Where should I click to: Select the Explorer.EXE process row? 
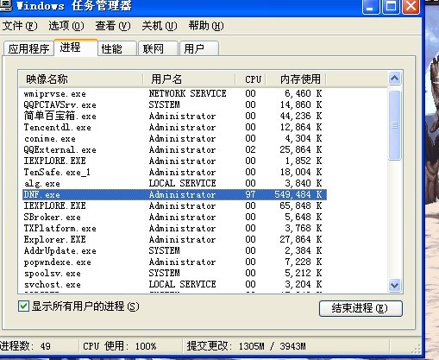coord(174,239)
